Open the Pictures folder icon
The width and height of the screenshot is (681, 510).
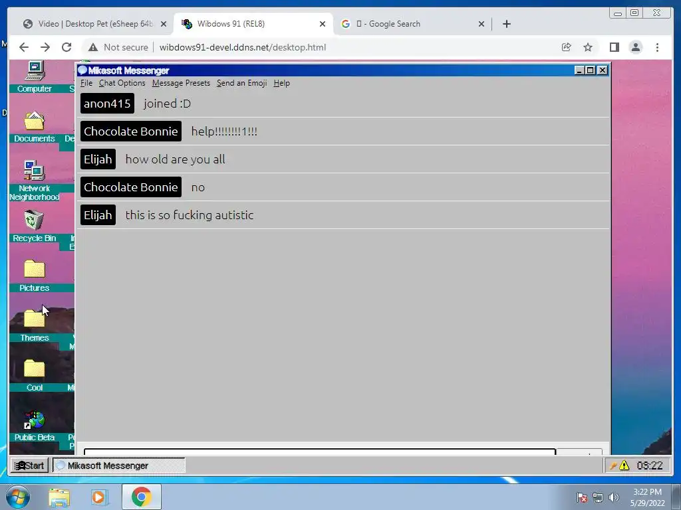(35, 276)
